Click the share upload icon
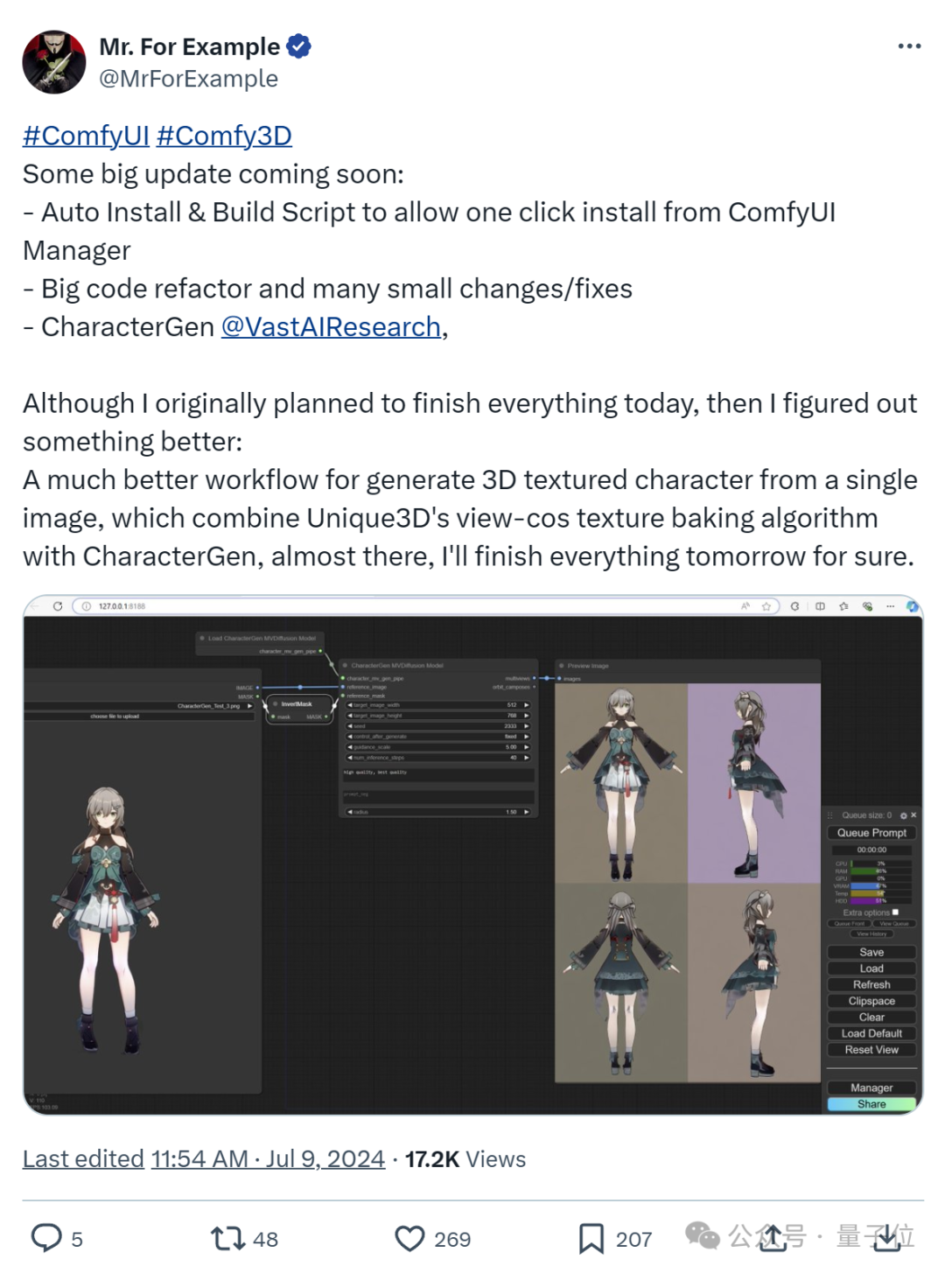 coord(773,1236)
